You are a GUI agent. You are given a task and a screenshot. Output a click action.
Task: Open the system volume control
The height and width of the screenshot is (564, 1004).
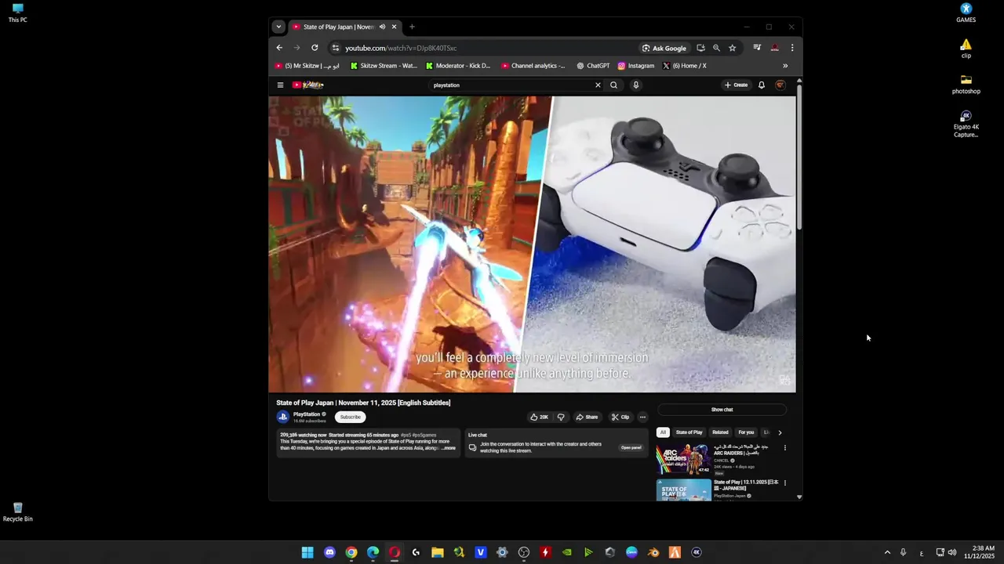(952, 552)
